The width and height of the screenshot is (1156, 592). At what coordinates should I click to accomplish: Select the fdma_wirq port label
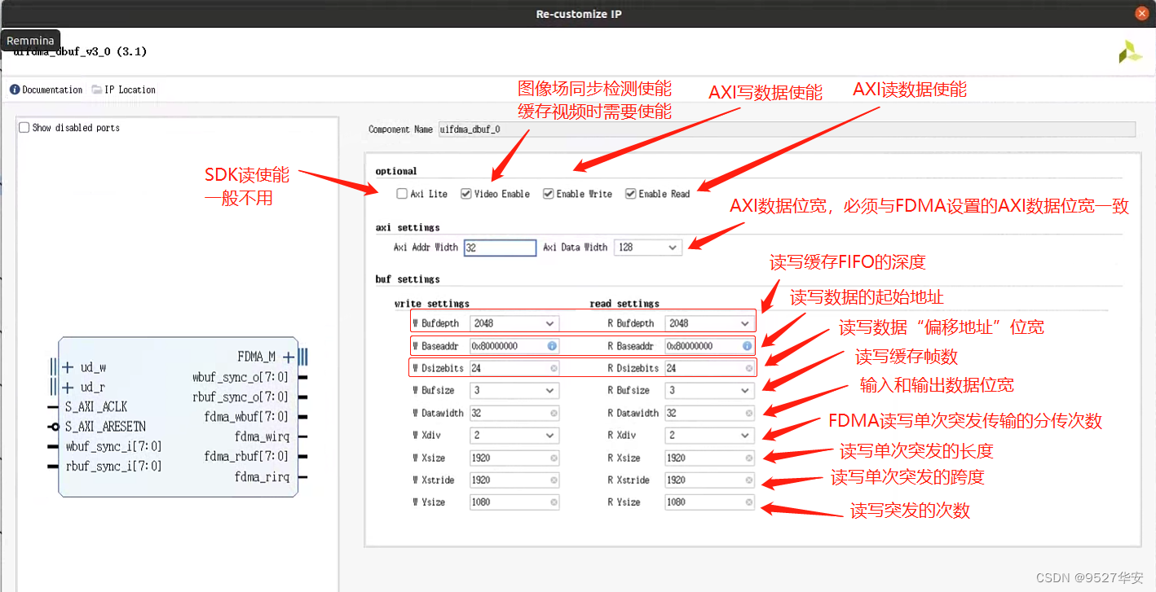click(x=261, y=436)
